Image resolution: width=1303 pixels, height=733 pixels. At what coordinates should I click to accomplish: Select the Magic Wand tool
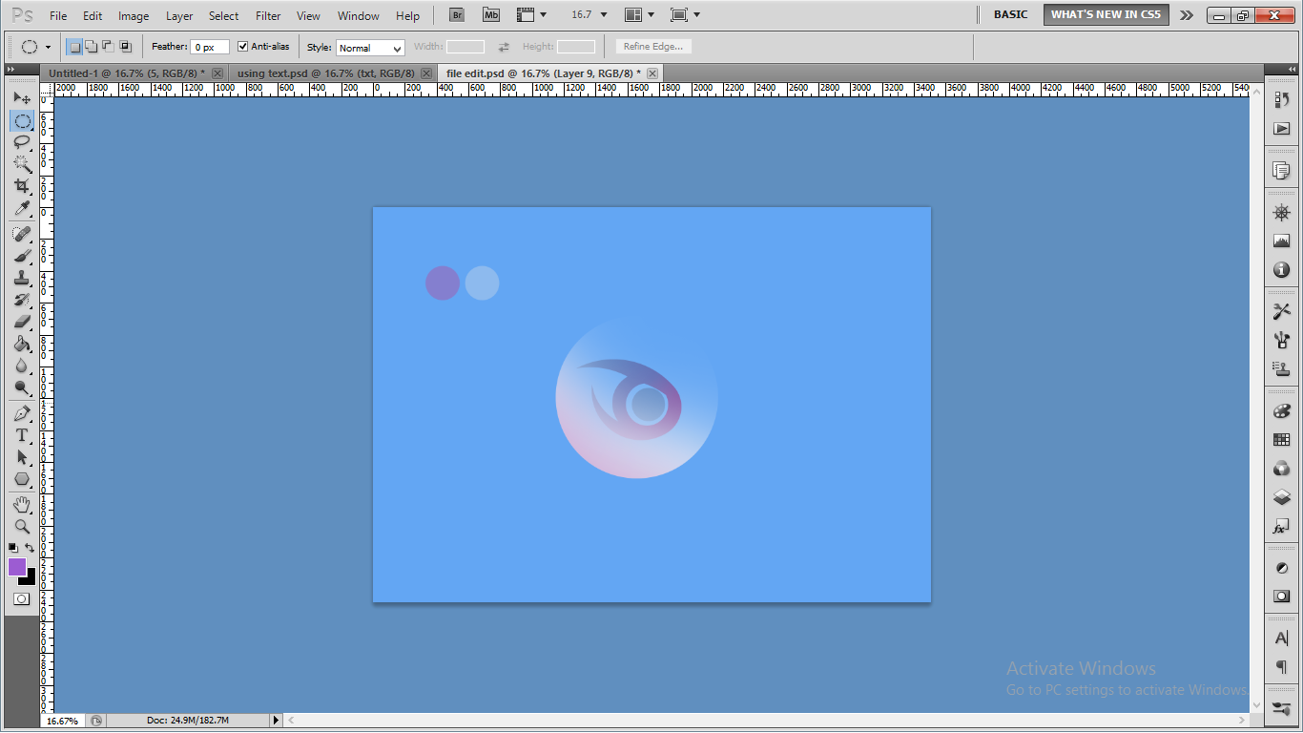(x=21, y=164)
